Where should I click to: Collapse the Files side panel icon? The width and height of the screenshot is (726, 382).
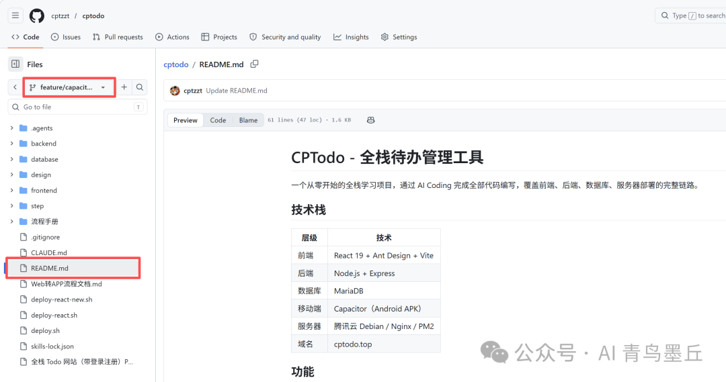click(x=15, y=64)
